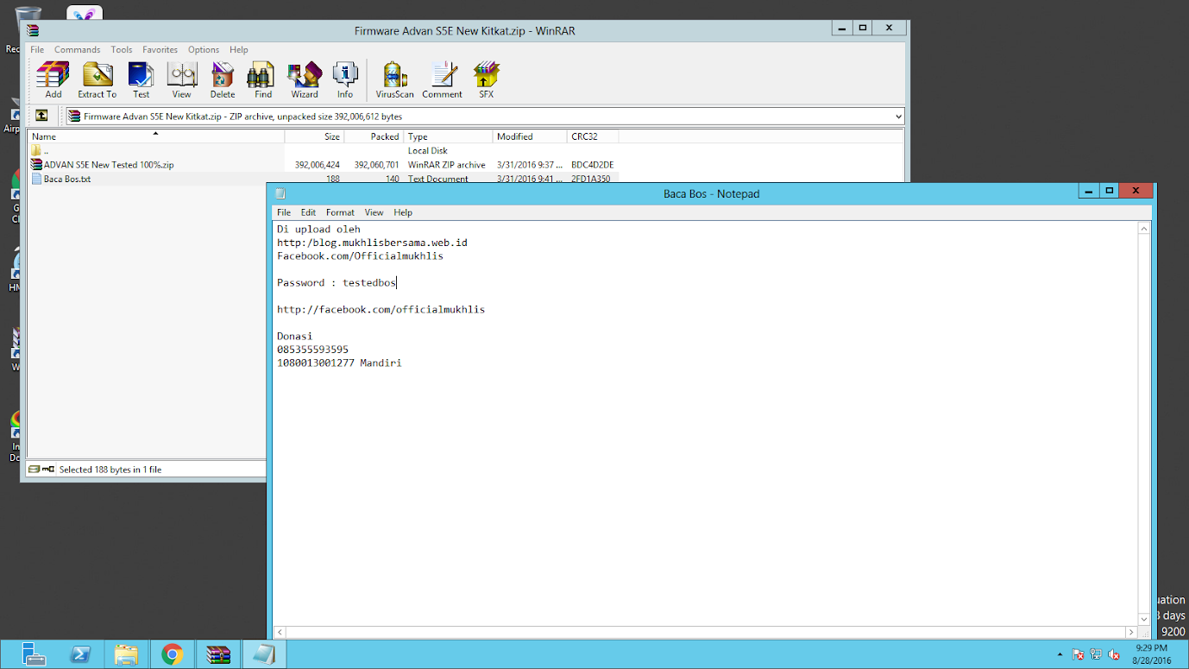
Task: Click the 'Di upload oleh' line in Notepad
Action: click(x=318, y=229)
